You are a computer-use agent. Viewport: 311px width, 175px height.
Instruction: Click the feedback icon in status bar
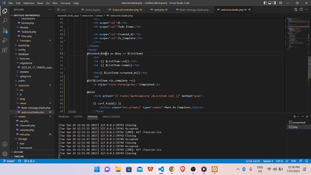pyautogui.click(x=301, y=161)
